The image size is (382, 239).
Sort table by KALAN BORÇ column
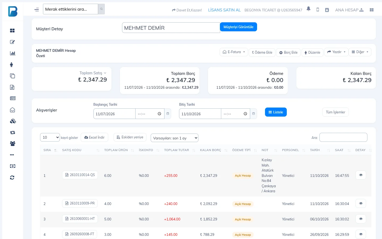point(213,150)
